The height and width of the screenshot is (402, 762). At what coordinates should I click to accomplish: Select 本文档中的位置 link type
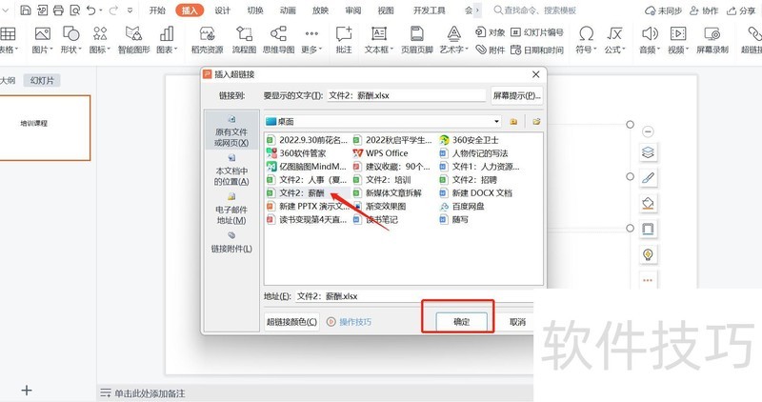click(231, 171)
